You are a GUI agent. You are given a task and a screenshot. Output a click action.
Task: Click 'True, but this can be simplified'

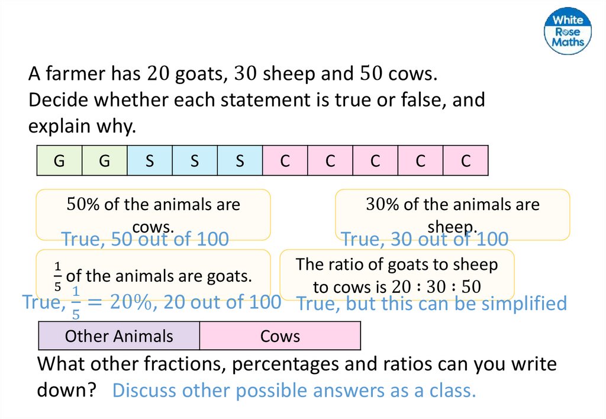coord(431,304)
